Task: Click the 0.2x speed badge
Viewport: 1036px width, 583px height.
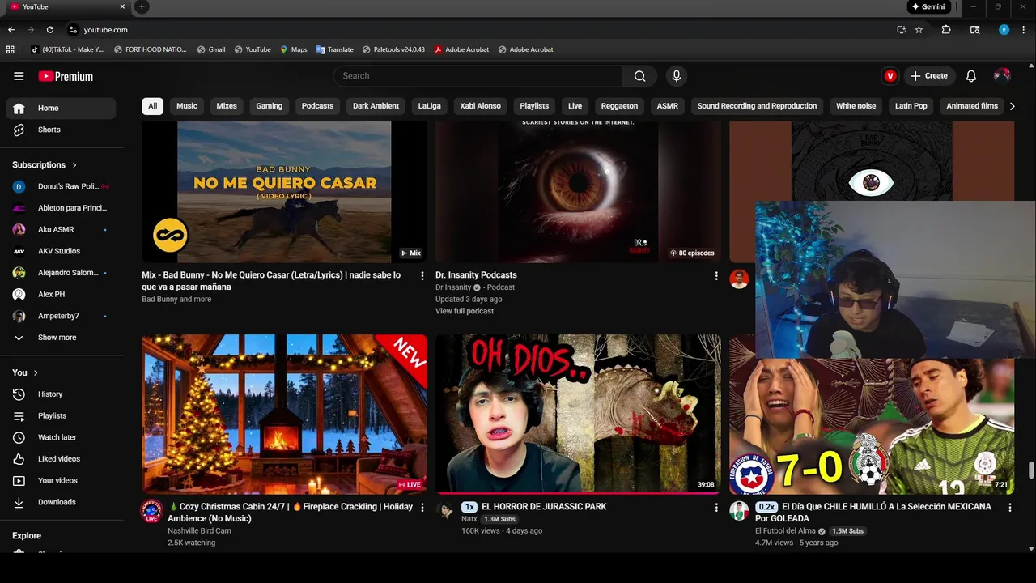Action: (x=766, y=507)
